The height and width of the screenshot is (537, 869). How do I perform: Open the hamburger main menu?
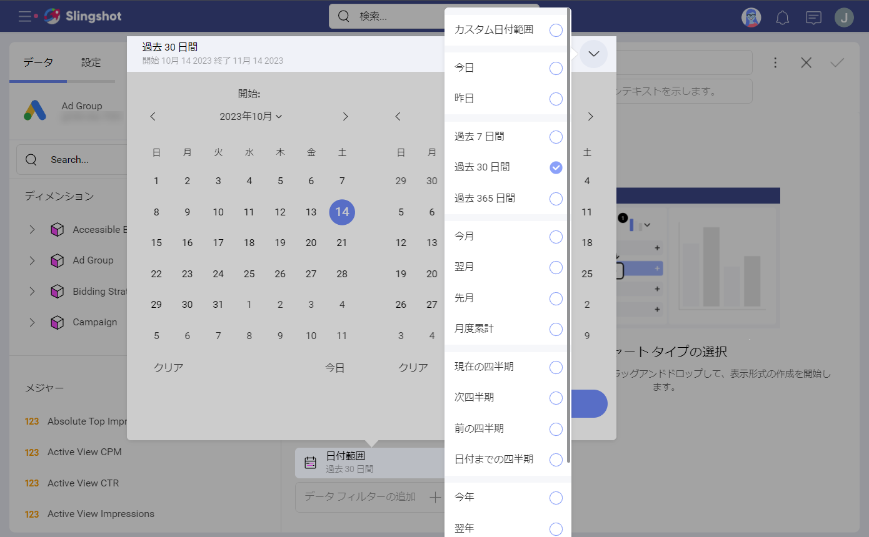[25, 17]
